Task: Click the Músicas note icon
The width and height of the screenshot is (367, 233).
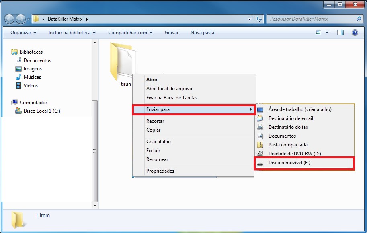Action: pos(18,77)
